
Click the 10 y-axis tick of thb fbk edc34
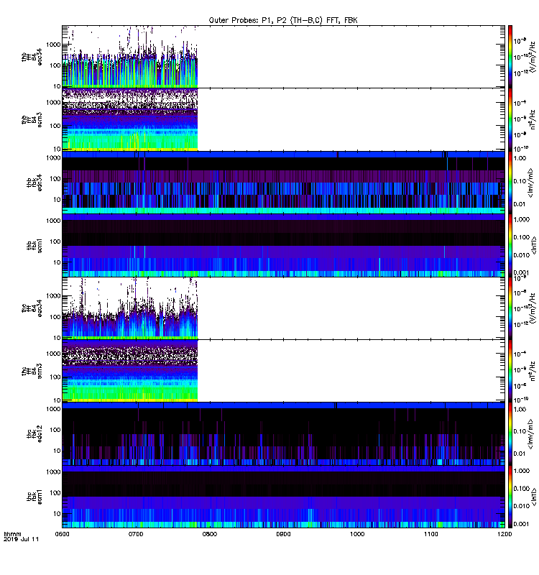pyautogui.click(x=57, y=200)
